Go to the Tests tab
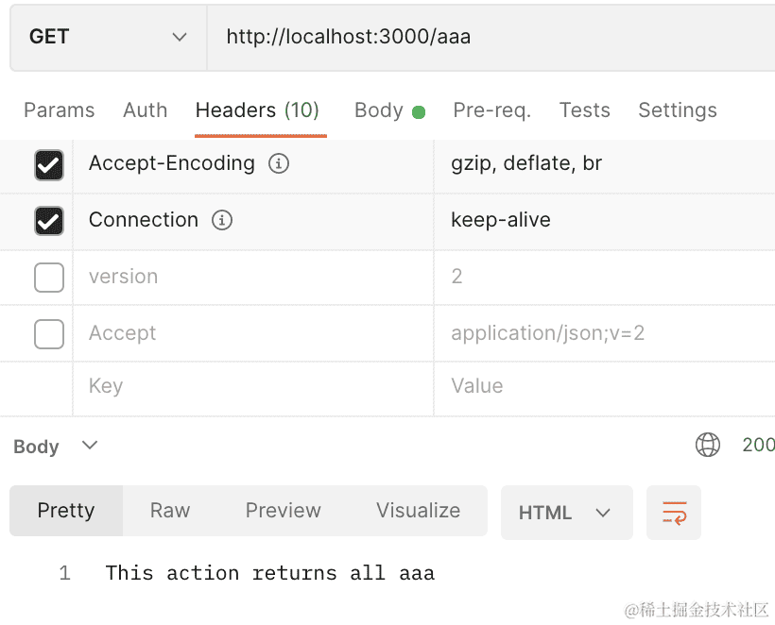This screenshot has height=625, width=775. (584, 110)
